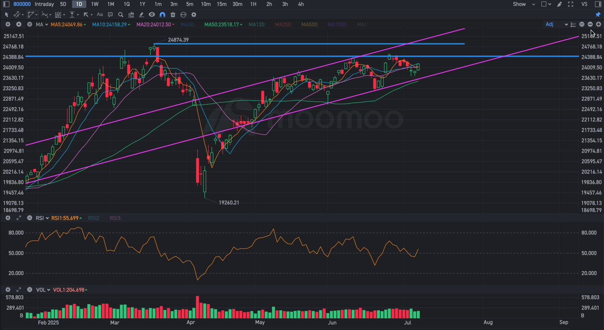Open VOL indicator settings gear
The image size is (604, 330).
[8, 290]
